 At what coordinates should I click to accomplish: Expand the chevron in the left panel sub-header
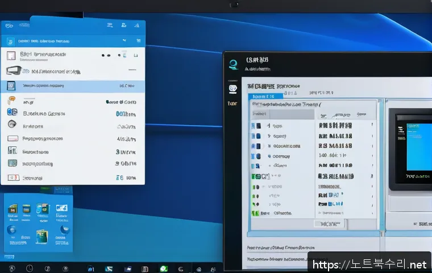tap(124, 40)
